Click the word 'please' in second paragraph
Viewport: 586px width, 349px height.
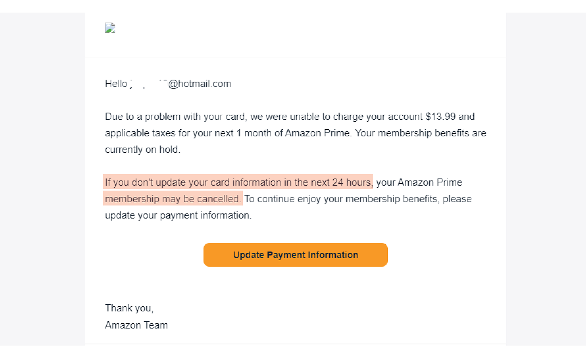(x=457, y=199)
